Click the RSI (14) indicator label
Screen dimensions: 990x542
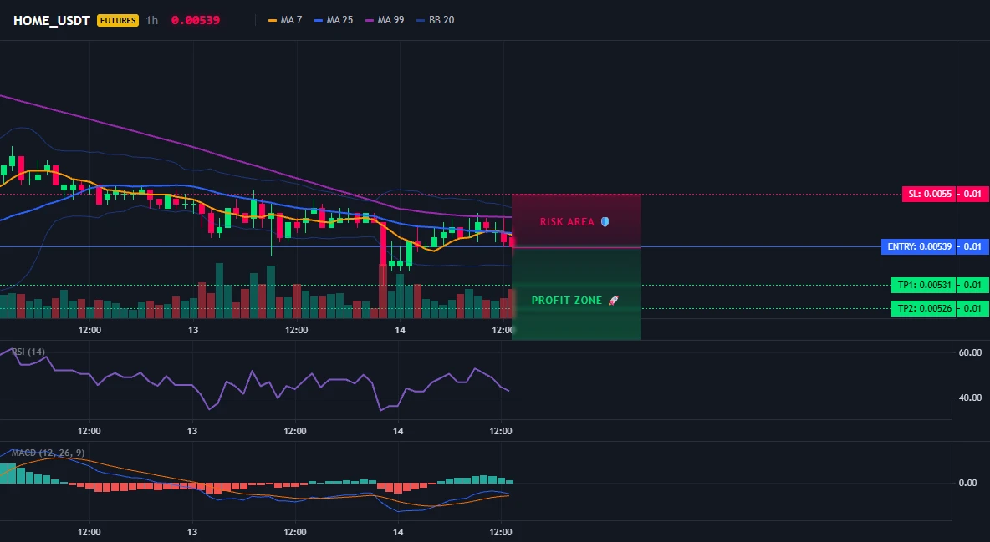point(28,352)
